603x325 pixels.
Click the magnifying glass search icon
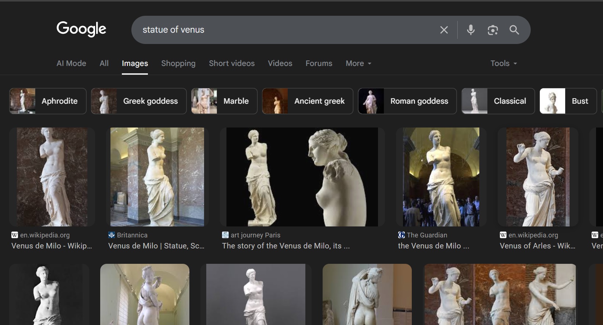click(514, 30)
